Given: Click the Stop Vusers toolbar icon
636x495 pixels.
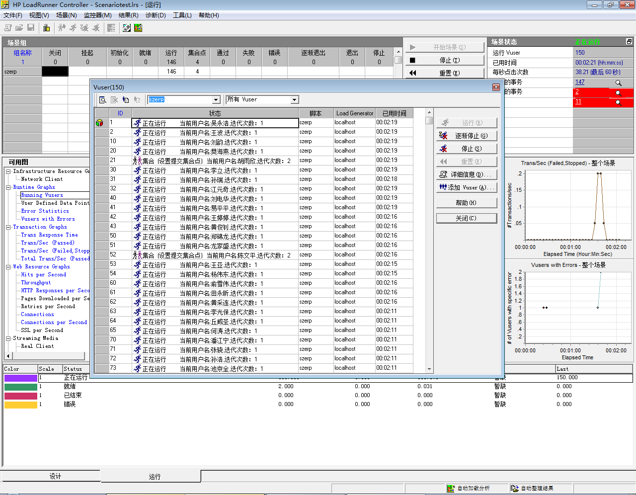Looking at the screenshot, I should pos(96,28).
